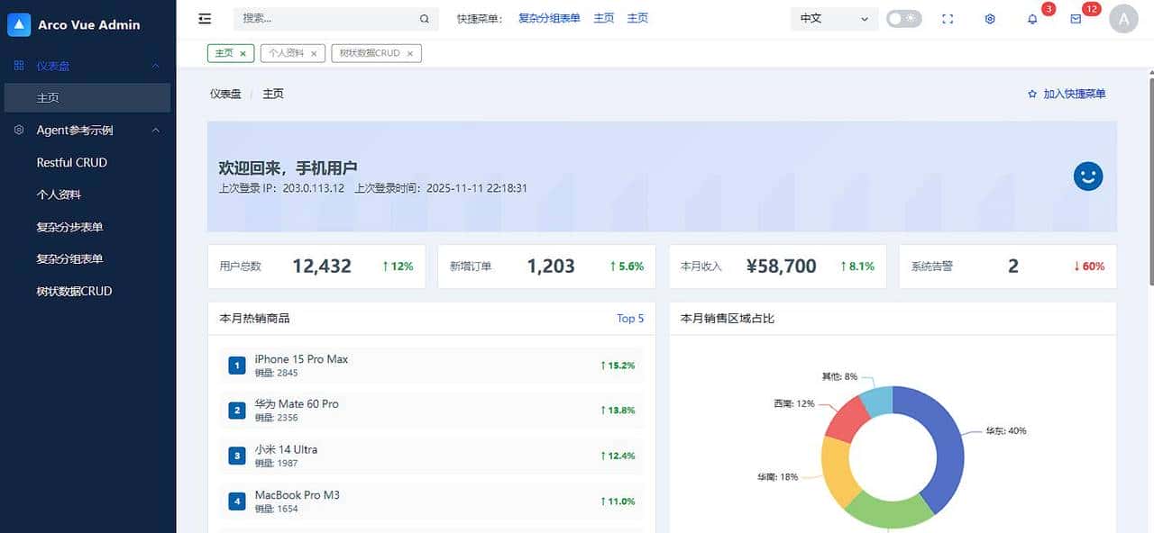Collapse the 仪表盘 menu group

pos(155,65)
